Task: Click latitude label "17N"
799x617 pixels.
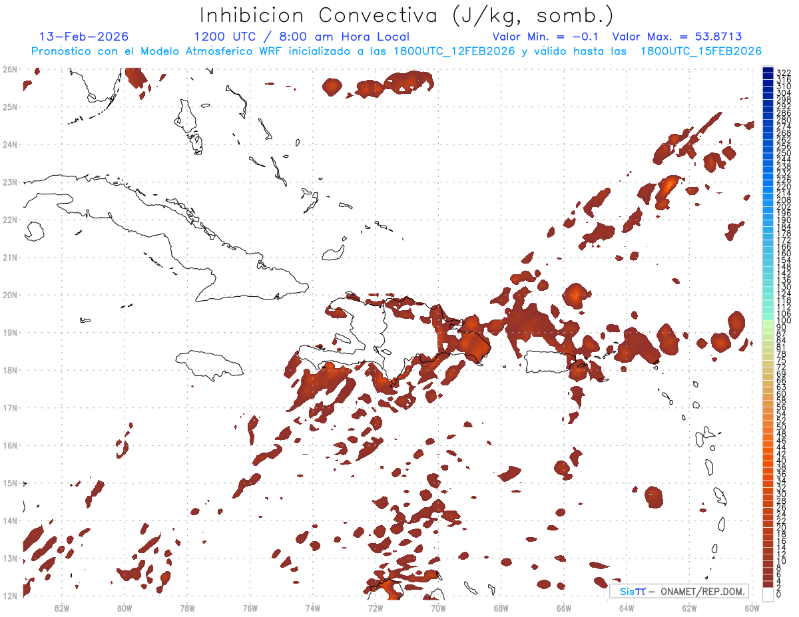Action: coord(9,407)
